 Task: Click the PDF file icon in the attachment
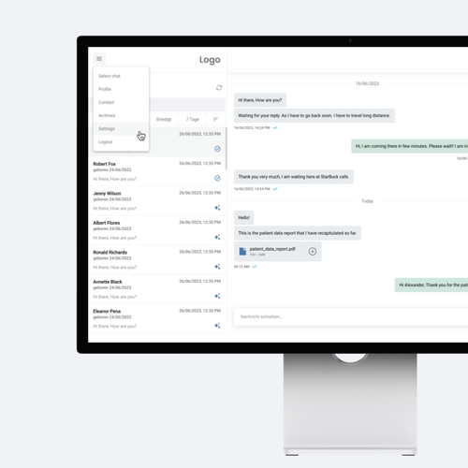tap(242, 252)
